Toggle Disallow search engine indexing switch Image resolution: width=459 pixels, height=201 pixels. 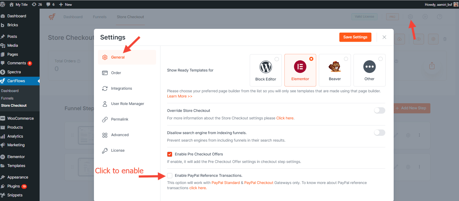[379, 133]
